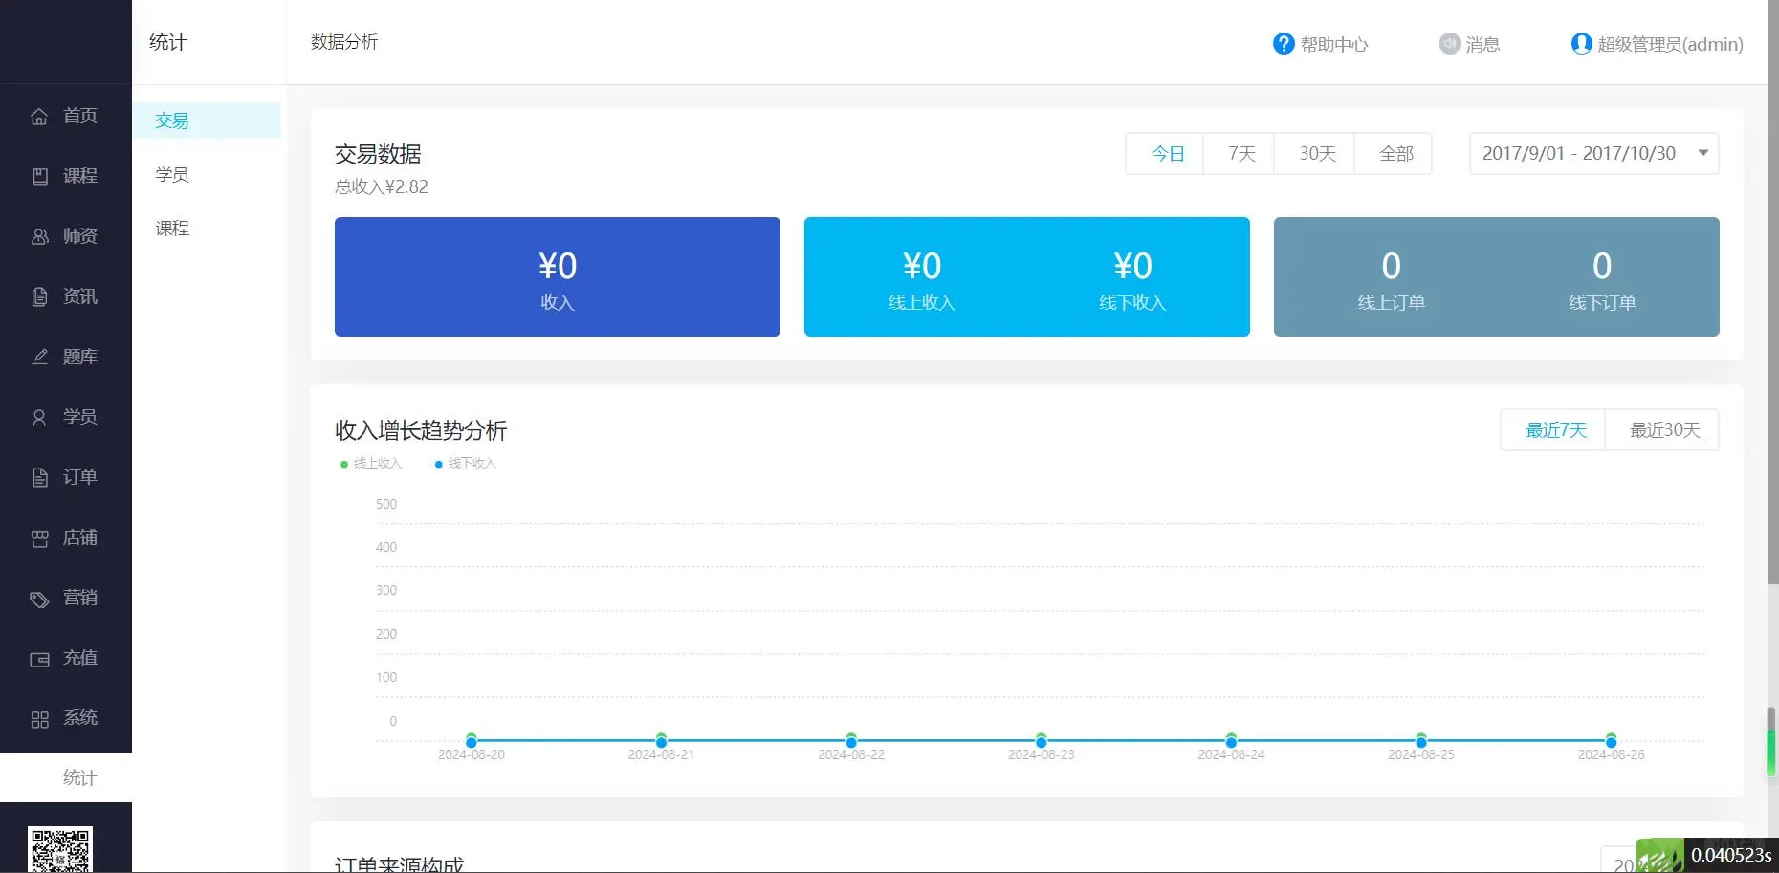Click the teacher icon beside 师资

pyautogui.click(x=39, y=237)
